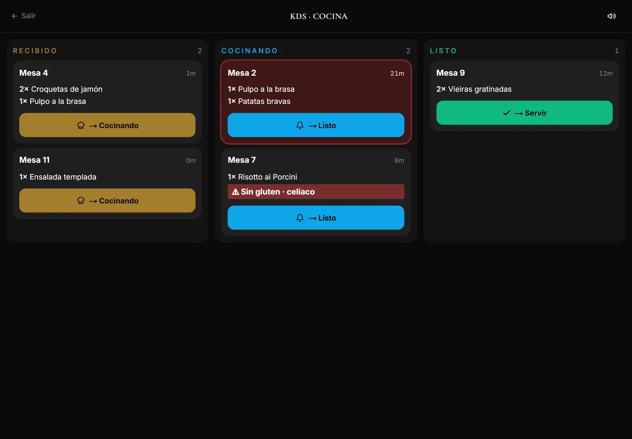Click the warning triangle on Mesa 7's allergy notice
This screenshot has width=632, height=439.
click(x=236, y=192)
